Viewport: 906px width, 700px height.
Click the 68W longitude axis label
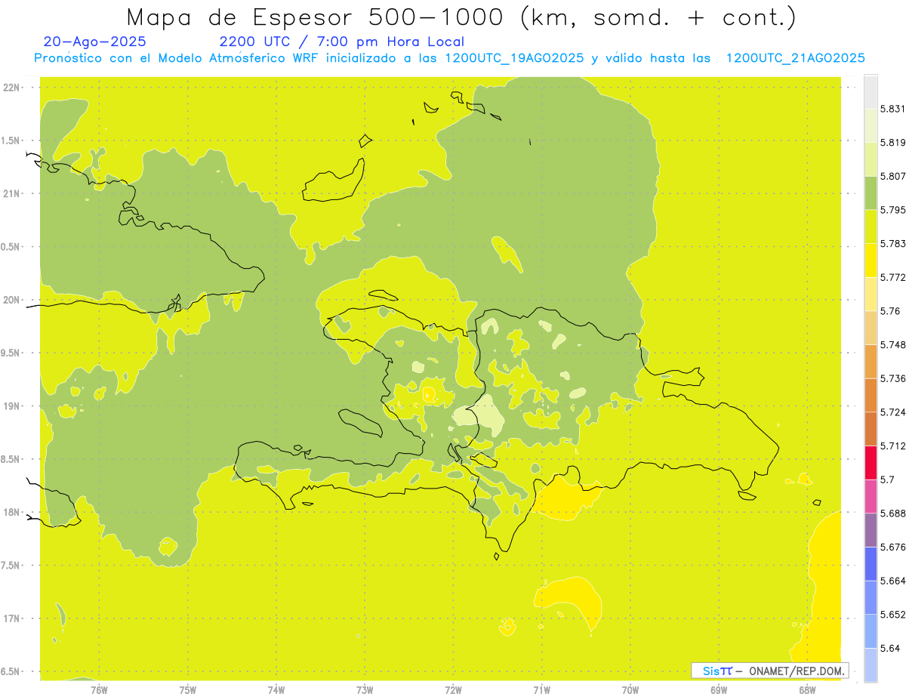click(807, 689)
